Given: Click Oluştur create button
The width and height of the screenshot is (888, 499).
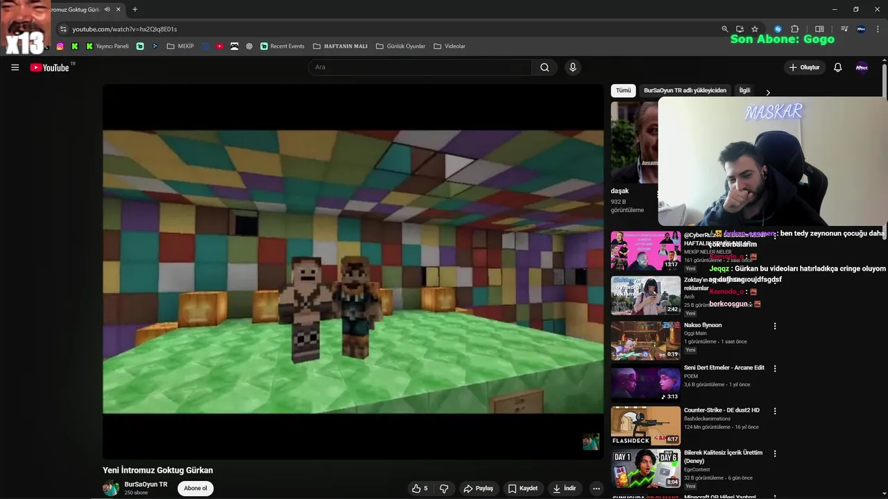Looking at the screenshot, I should tap(804, 67).
